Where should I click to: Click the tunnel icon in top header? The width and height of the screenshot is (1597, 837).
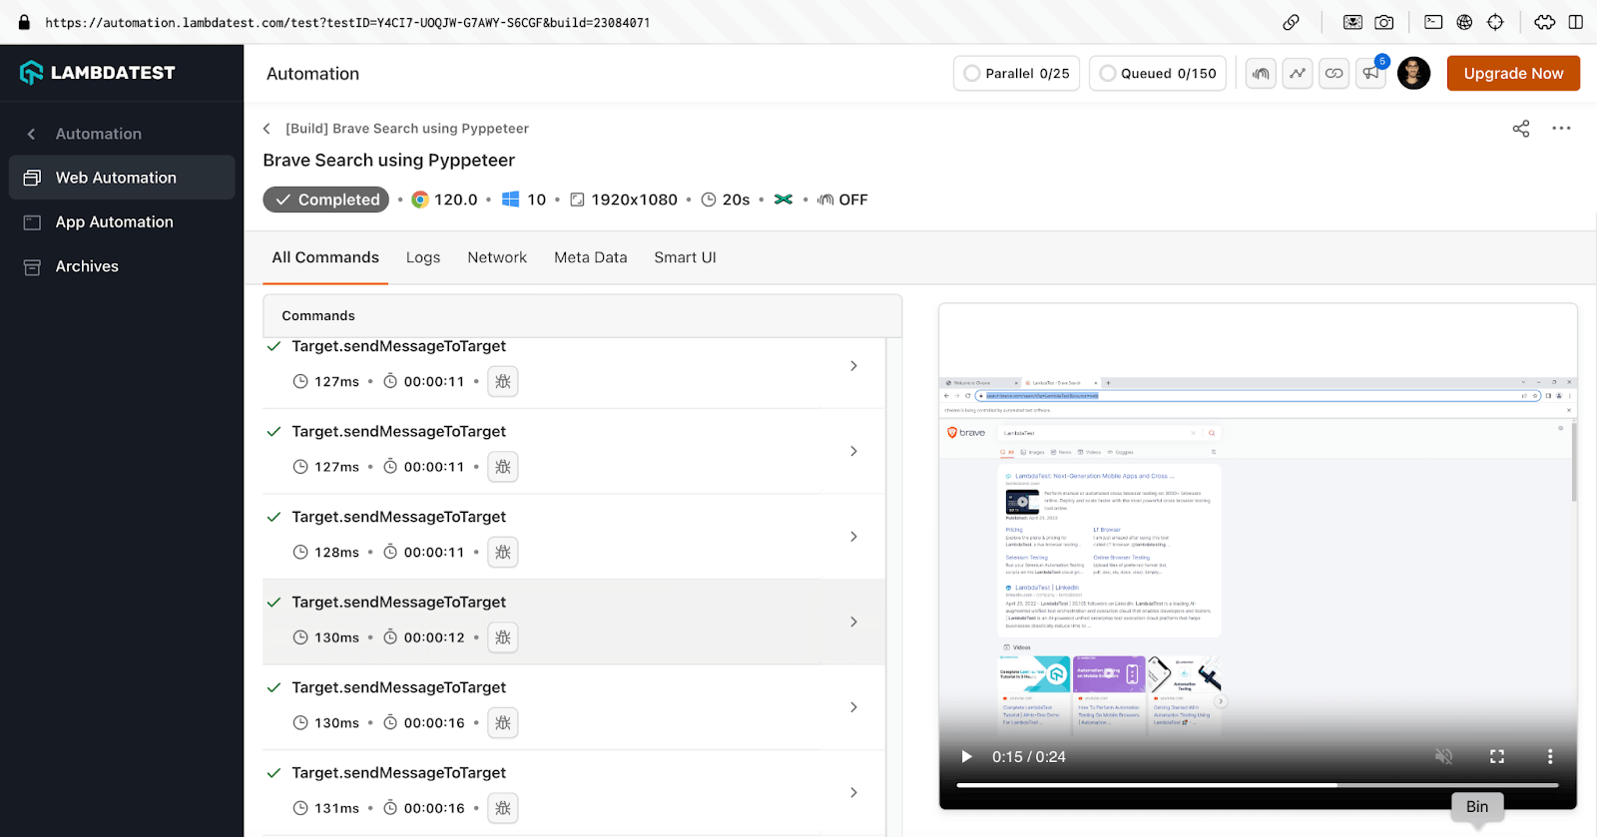point(1261,73)
